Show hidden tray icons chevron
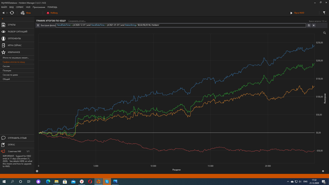 (x=288, y=181)
